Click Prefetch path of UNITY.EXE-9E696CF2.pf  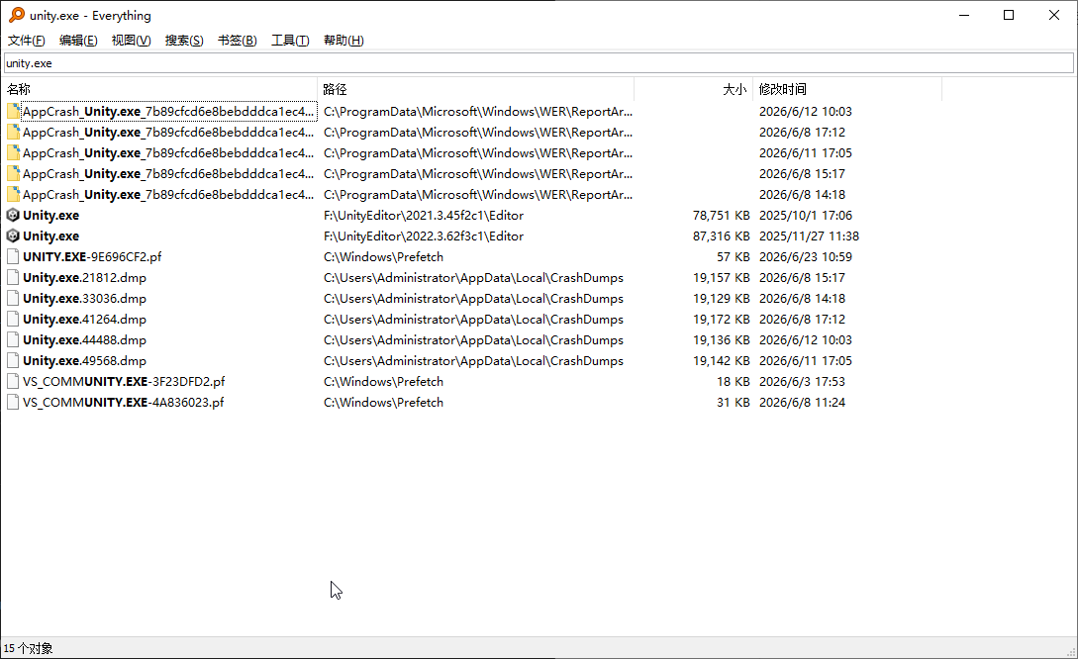[x=384, y=257]
